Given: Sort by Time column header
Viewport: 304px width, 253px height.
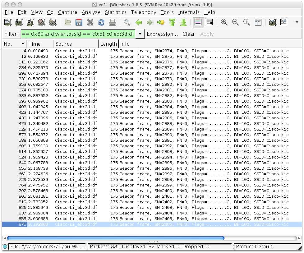Looking at the screenshot, I should point(40,44).
